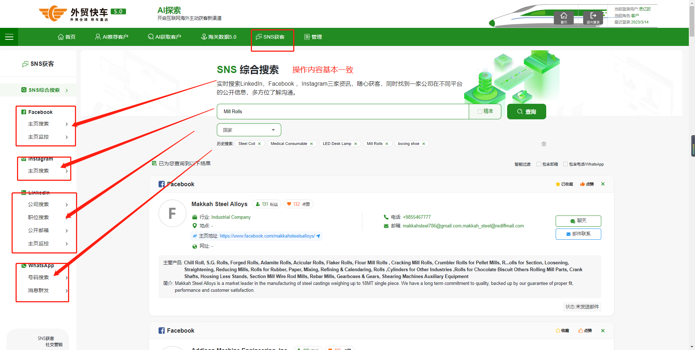Screen dimensions: 695x350
Task: Click the home icon in header train
Action: coord(564,17)
